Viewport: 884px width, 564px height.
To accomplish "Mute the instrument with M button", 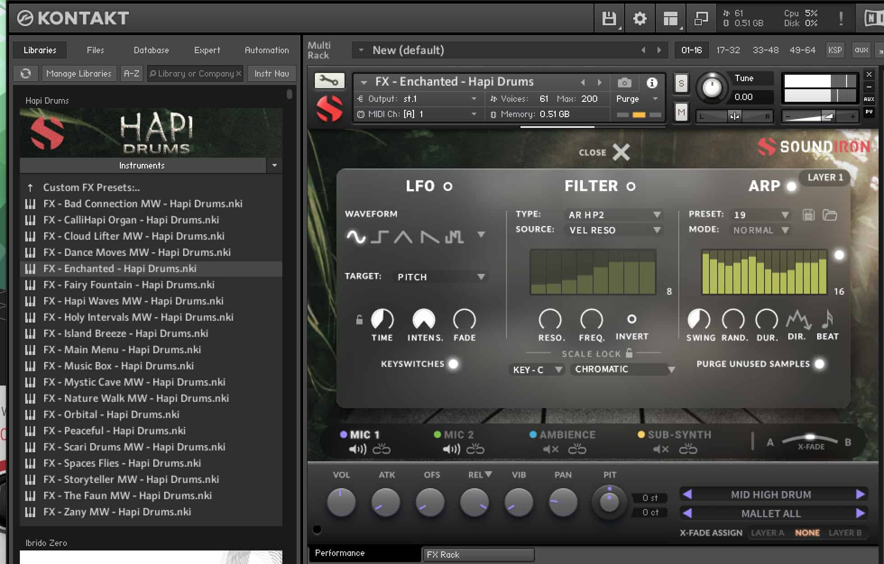I will [681, 112].
